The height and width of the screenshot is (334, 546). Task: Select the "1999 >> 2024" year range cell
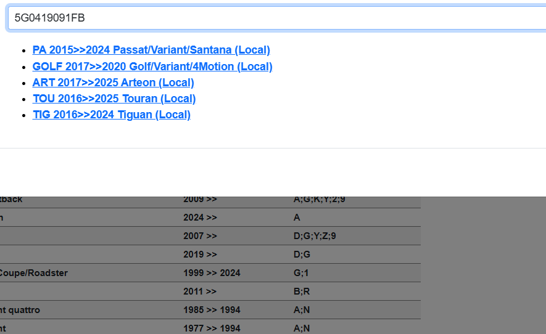(x=212, y=273)
